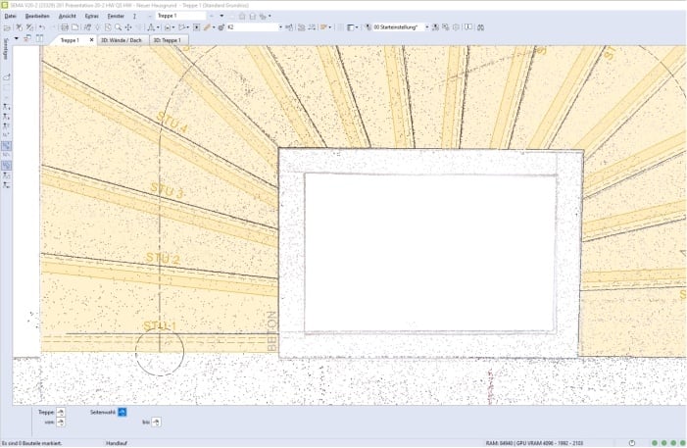Click the info panel icon beside binoculars
687x448 pixels.
click(x=468, y=26)
